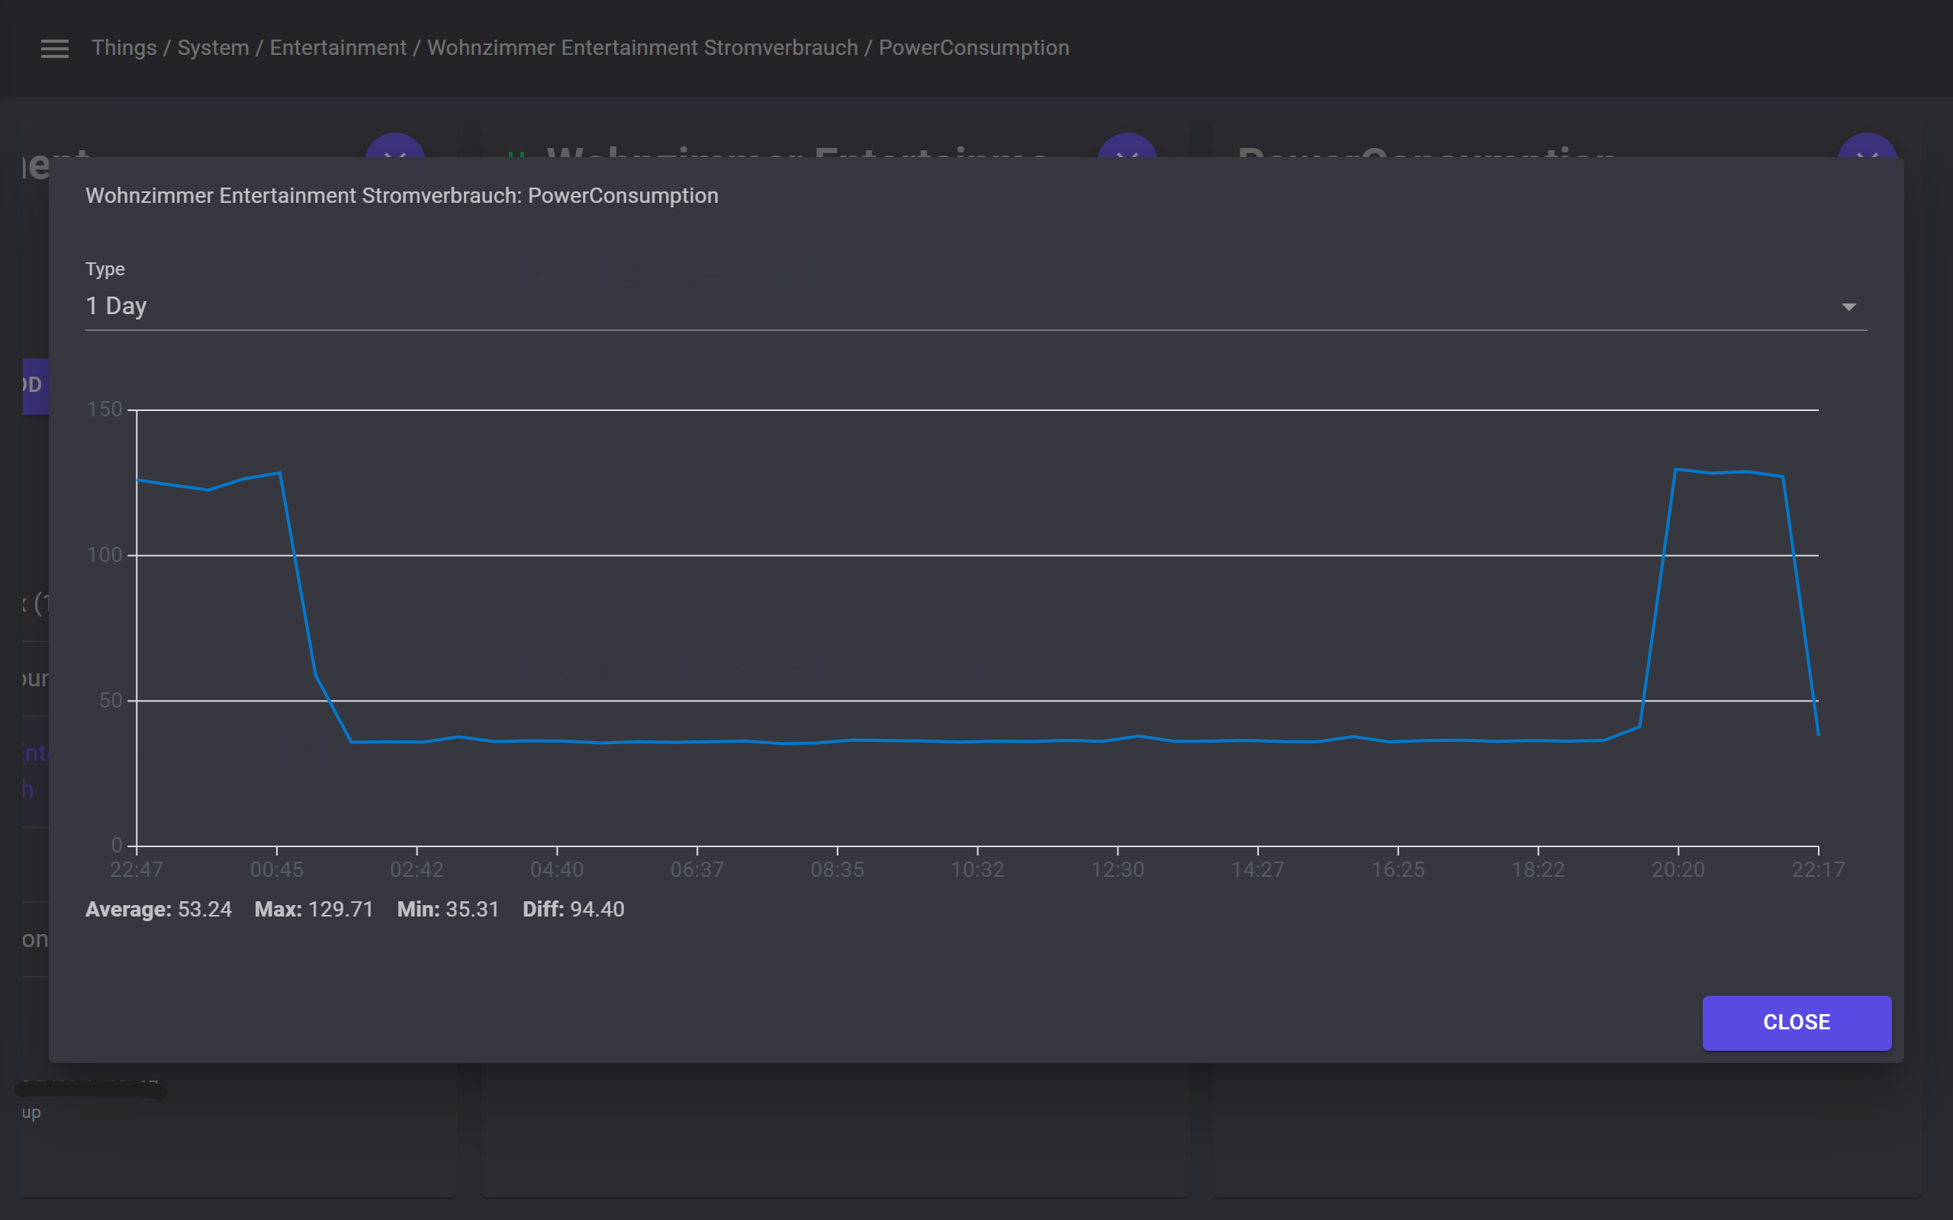This screenshot has width=1953, height=1220.
Task: Click the 04:40 x-axis label
Action: [x=557, y=870]
